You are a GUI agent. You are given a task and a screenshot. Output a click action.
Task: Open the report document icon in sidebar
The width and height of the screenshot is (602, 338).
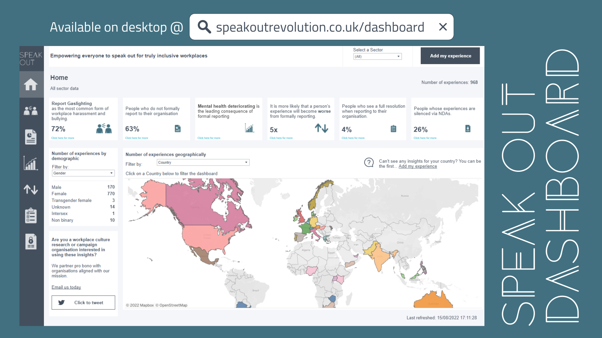tap(31, 137)
